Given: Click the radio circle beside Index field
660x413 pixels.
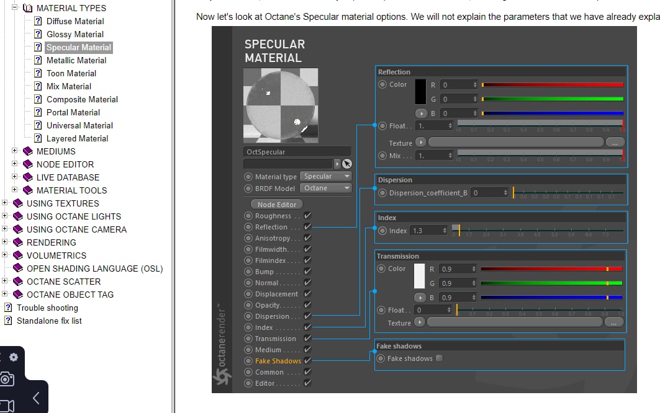Looking at the screenshot, I should tap(382, 231).
